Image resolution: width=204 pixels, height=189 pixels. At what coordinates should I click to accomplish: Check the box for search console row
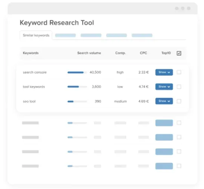click(x=179, y=72)
